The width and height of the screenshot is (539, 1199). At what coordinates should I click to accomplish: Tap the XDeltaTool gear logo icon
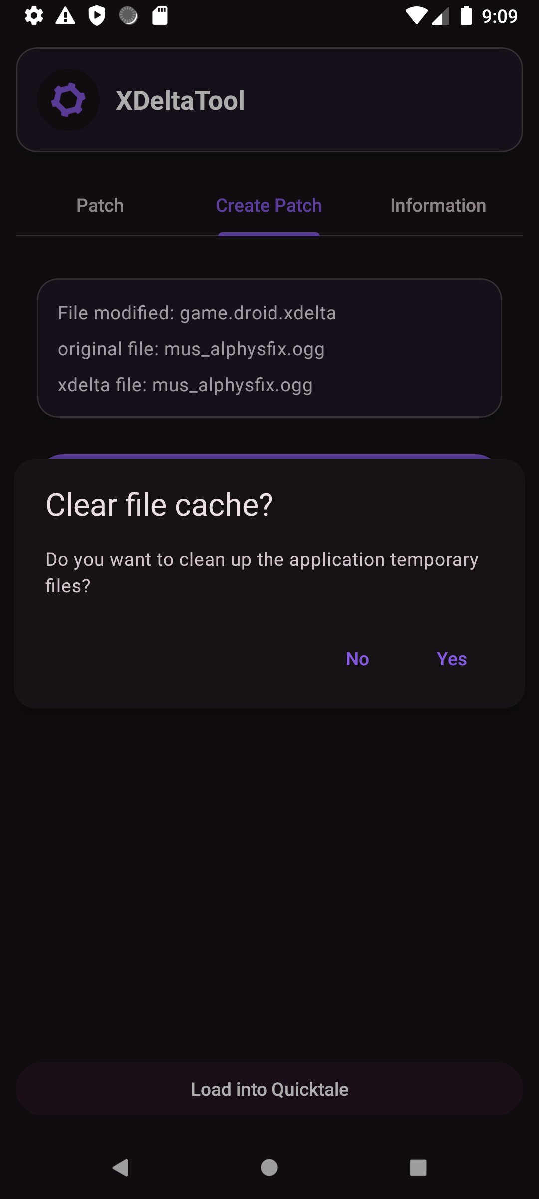coord(68,100)
